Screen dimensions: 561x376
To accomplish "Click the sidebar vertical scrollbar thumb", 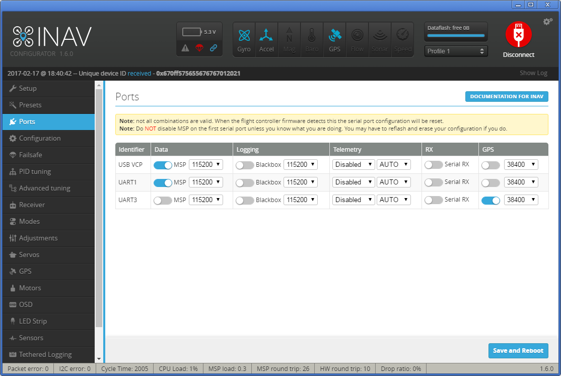I will pyautogui.click(x=99, y=208).
